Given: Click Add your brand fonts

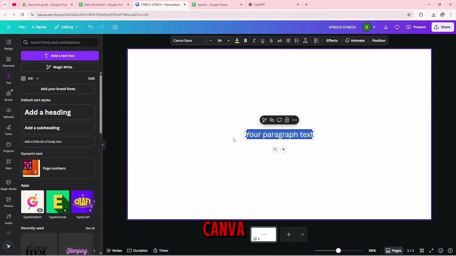Looking at the screenshot, I should (58, 89).
